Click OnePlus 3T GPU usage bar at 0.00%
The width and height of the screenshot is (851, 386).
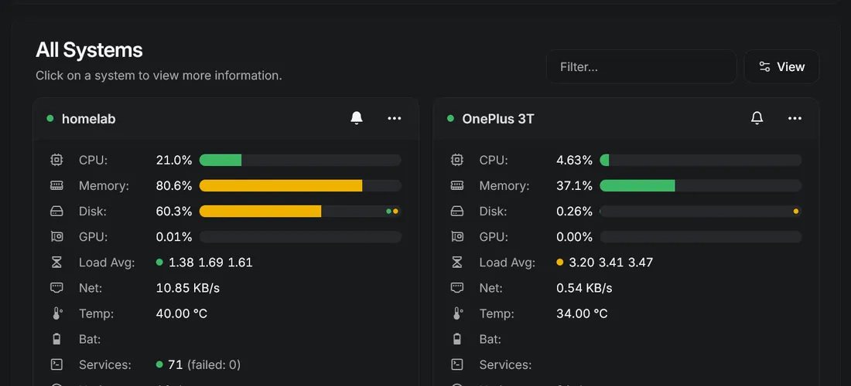pos(701,236)
